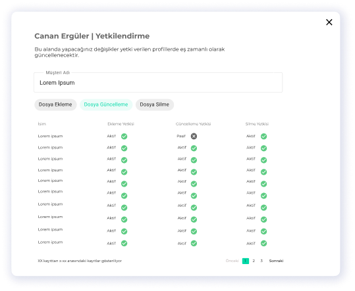355x291 pixels.
Task: Click Ekleme Yetkisi check icon in fourth row
Action: pyautogui.click(x=124, y=172)
